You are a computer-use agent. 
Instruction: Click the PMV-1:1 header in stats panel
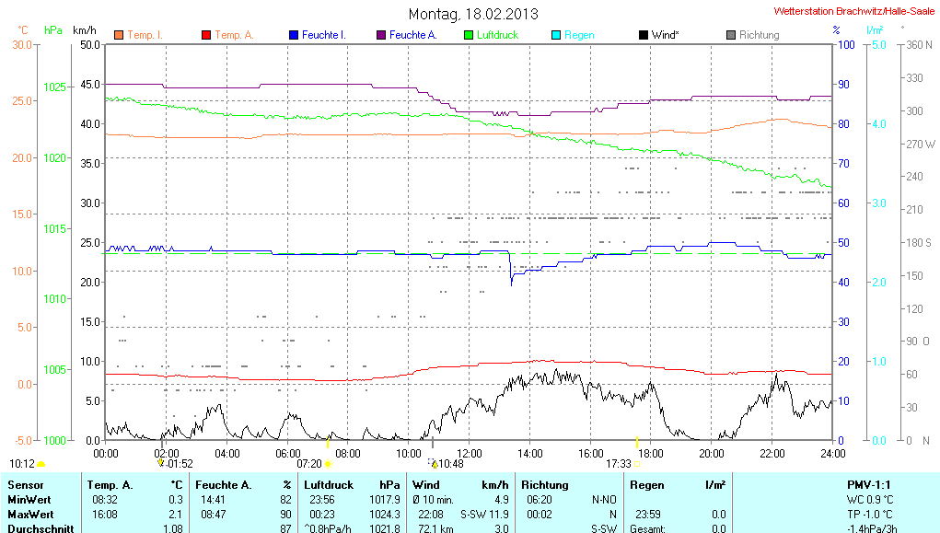(x=869, y=484)
